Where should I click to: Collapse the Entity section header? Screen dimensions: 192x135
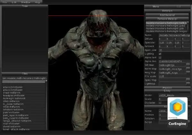(x=167, y=91)
